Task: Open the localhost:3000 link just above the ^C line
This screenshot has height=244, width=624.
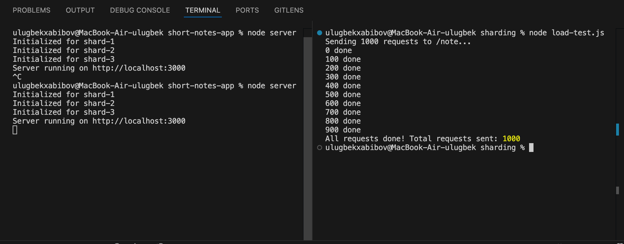Action: [139, 68]
